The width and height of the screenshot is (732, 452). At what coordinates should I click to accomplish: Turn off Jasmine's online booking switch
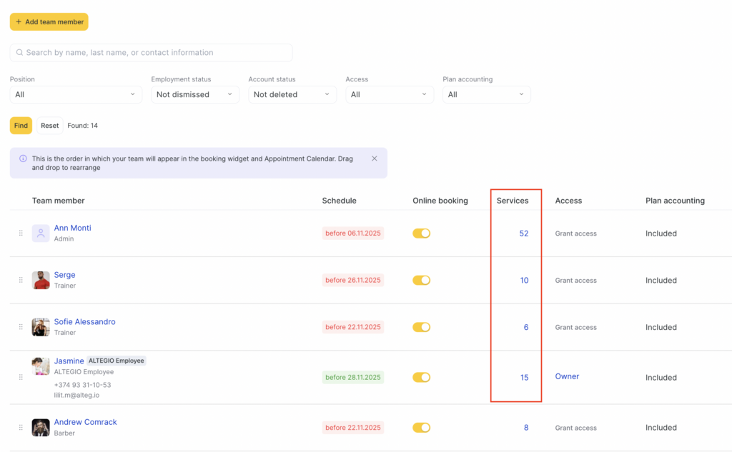point(421,378)
